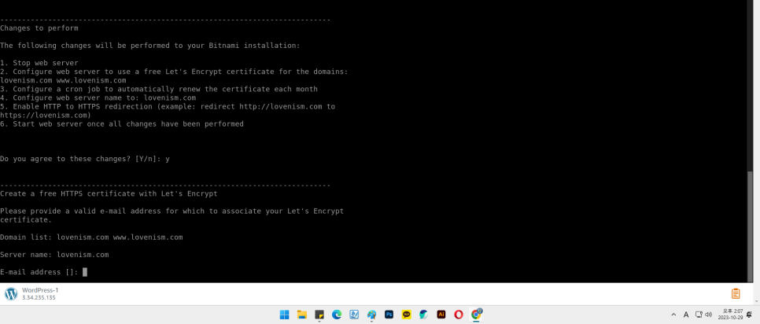
Task: Click the WordPress logo icon at bottom left
Action: [x=11, y=293]
